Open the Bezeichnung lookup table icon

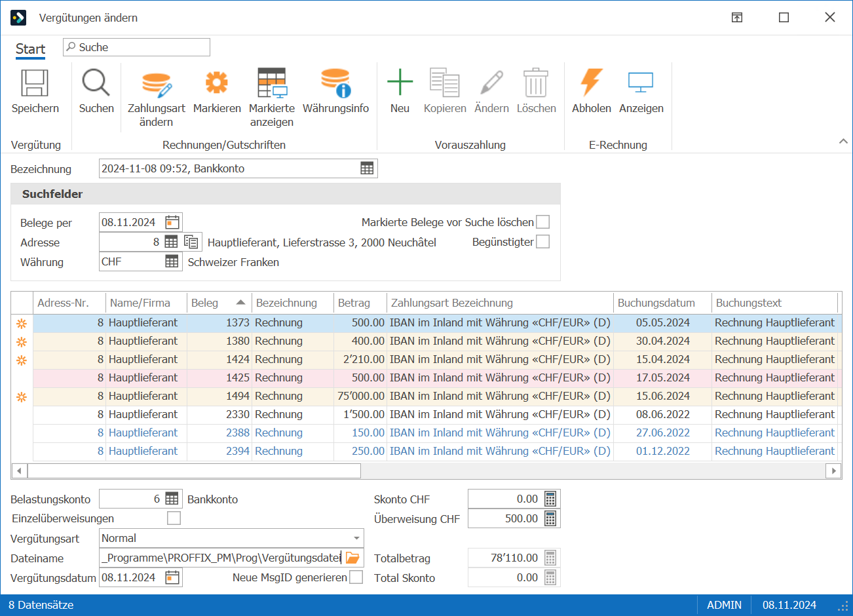[x=367, y=168]
